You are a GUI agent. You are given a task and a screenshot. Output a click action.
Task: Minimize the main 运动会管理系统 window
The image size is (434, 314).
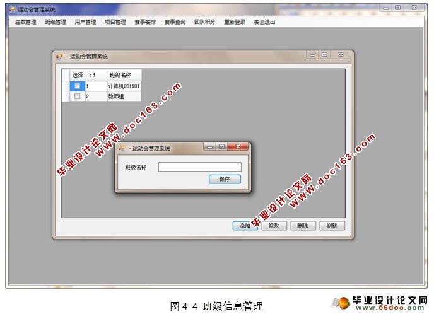click(386, 8)
